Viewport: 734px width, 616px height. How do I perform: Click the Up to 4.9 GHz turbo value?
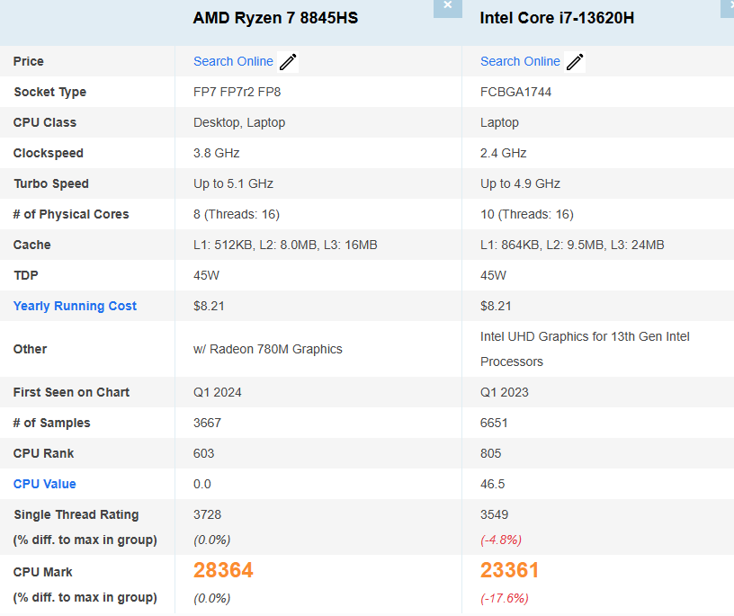point(520,183)
